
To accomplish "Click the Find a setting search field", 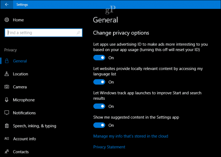I will [44, 33].
